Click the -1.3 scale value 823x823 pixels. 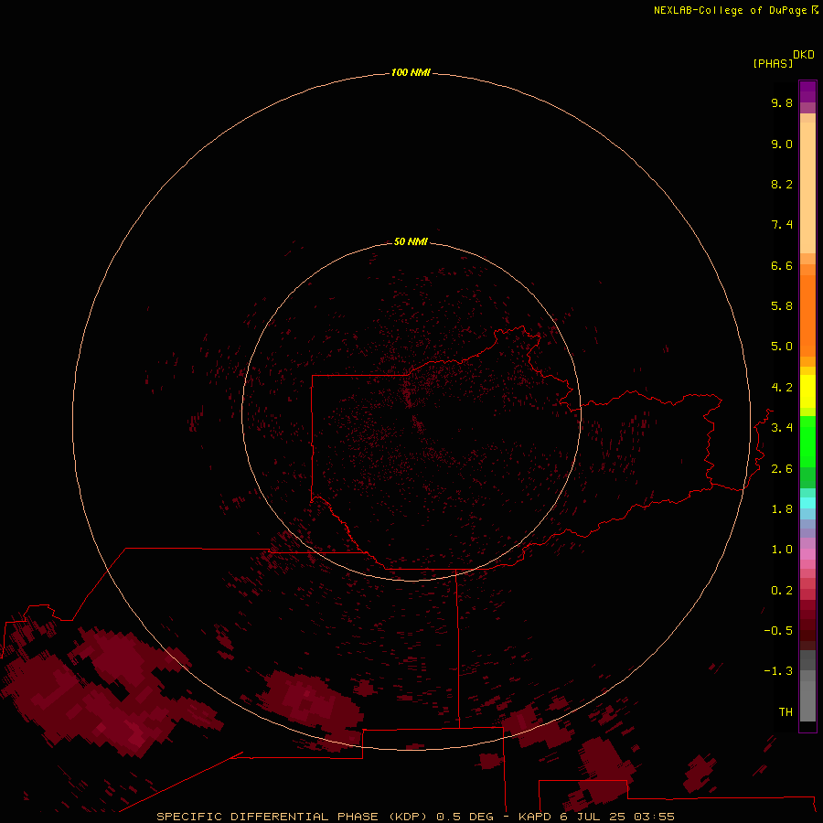coord(778,671)
